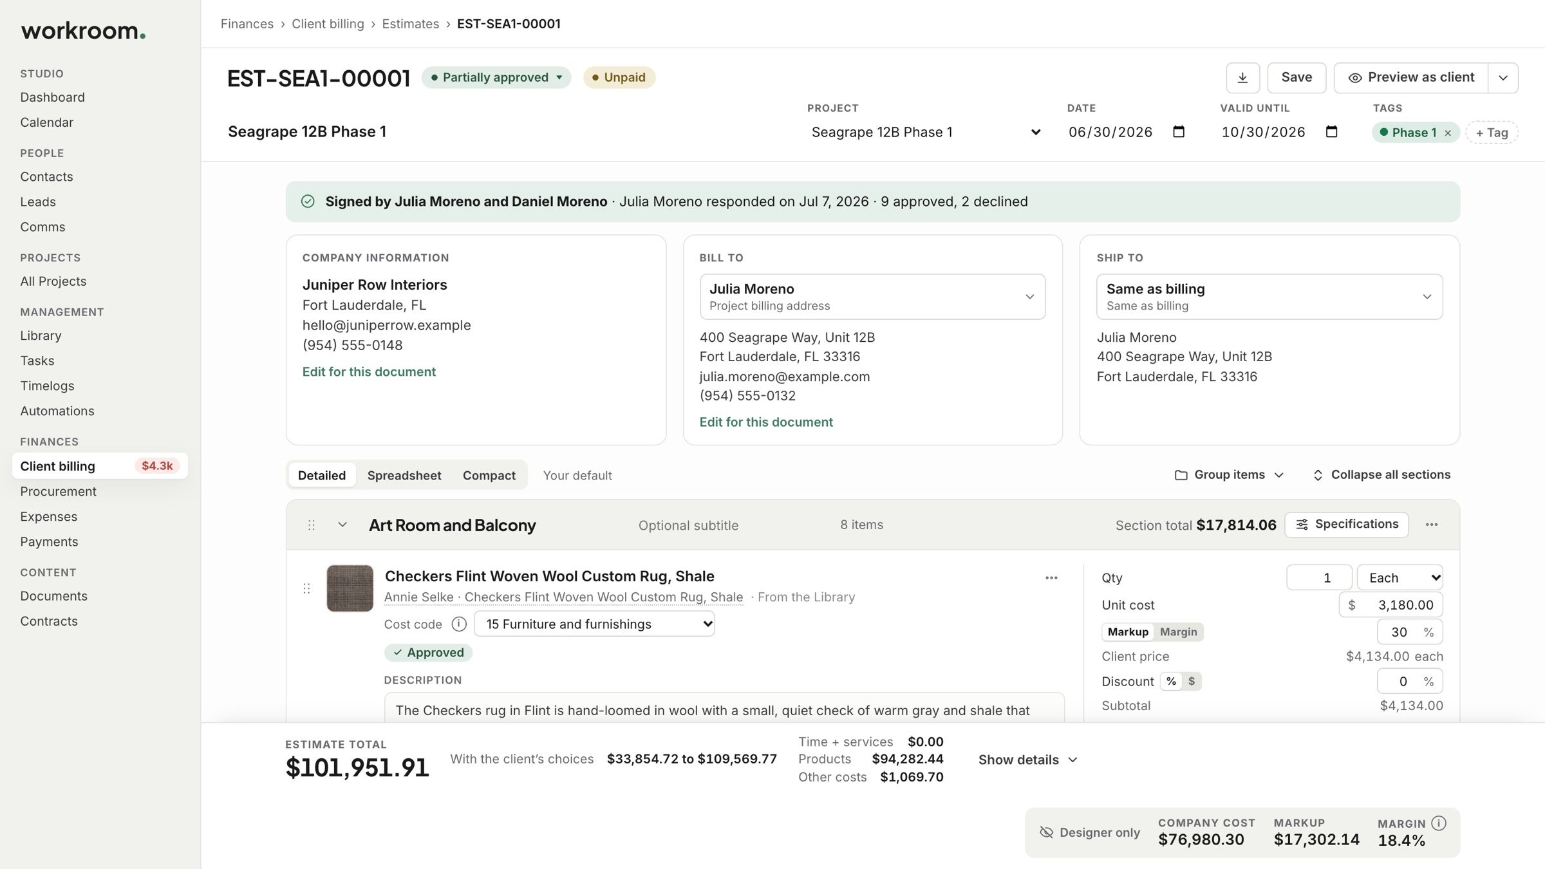
Task: Open the rug item's three-dot menu
Action: pos(1051,577)
